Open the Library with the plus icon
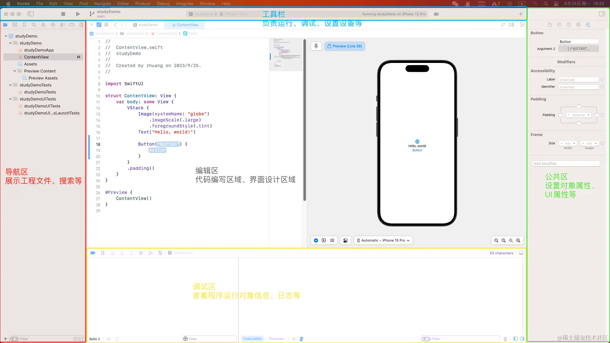The height and width of the screenshot is (343, 610). 521,14
